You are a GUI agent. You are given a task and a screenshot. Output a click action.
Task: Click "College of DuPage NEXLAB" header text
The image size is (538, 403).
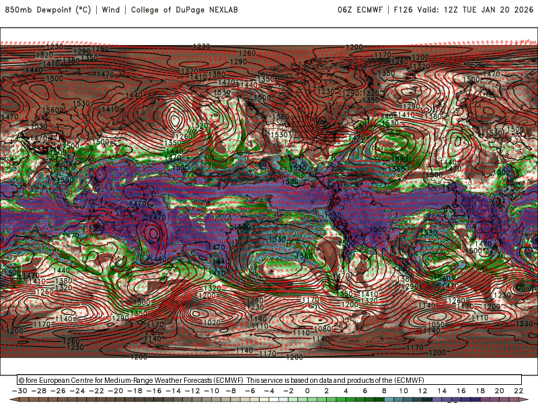point(184,9)
